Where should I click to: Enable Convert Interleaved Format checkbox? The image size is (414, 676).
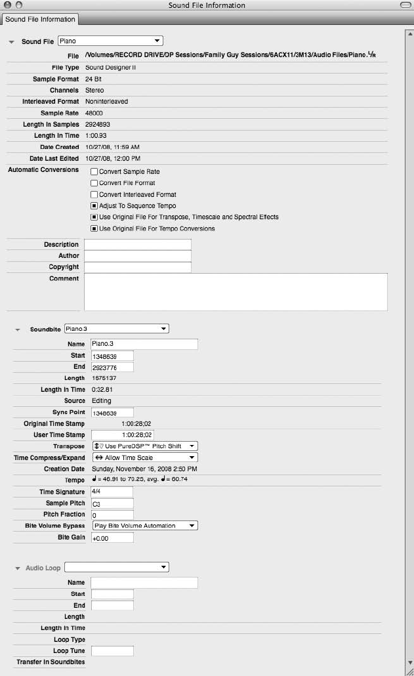[94, 194]
